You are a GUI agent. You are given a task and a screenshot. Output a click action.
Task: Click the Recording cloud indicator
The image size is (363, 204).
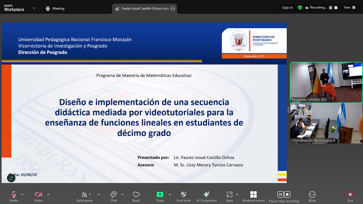pyautogui.click(x=316, y=8)
